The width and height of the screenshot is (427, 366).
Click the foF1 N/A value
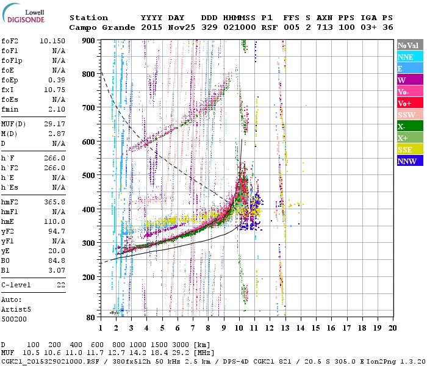(x=59, y=51)
